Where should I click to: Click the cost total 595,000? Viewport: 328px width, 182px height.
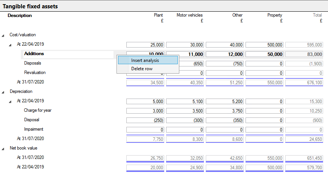304,45
